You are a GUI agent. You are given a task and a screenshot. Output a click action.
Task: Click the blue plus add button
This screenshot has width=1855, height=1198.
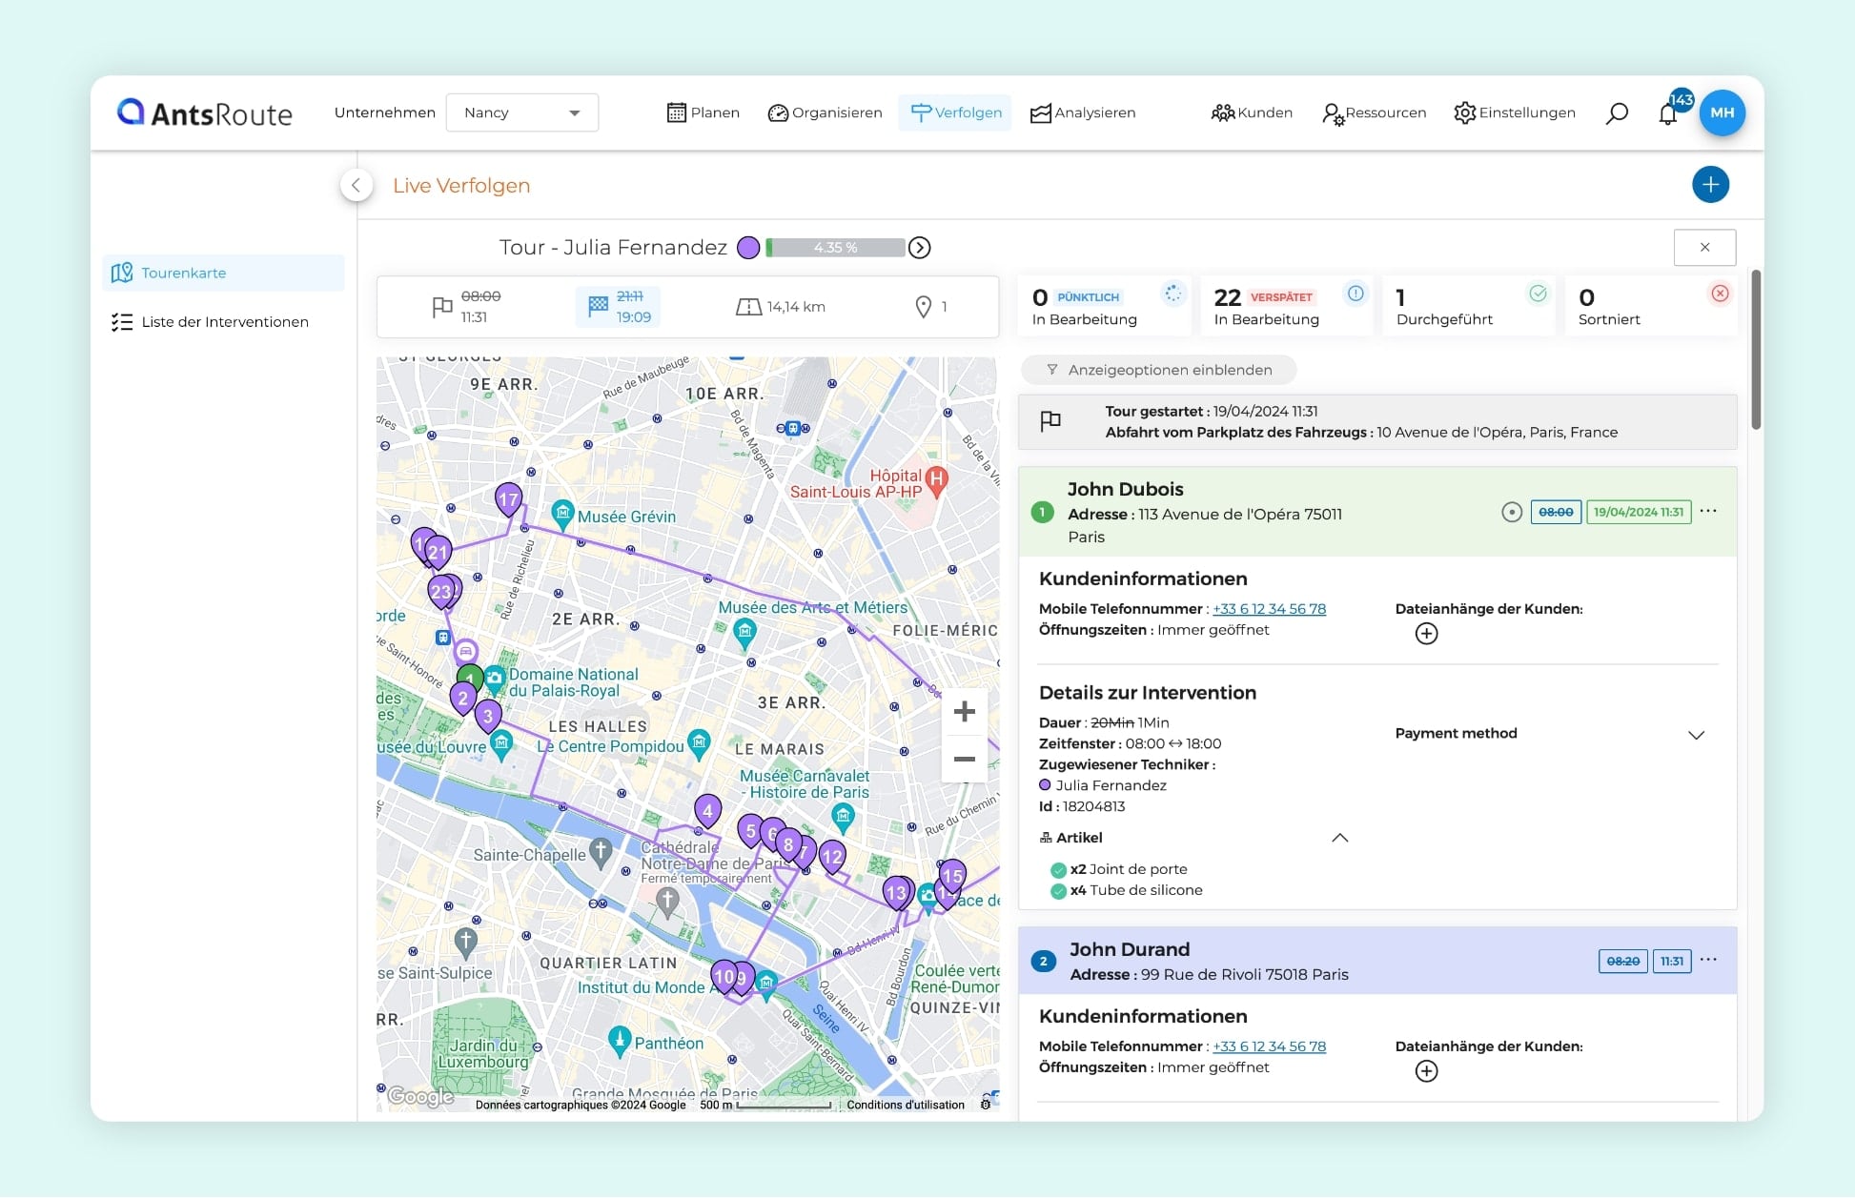point(1710,185)
